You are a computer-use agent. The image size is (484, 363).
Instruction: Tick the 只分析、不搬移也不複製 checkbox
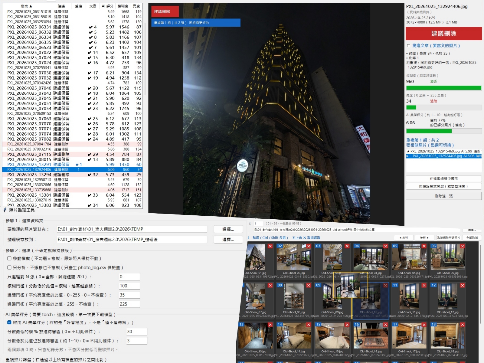[9, 267]
